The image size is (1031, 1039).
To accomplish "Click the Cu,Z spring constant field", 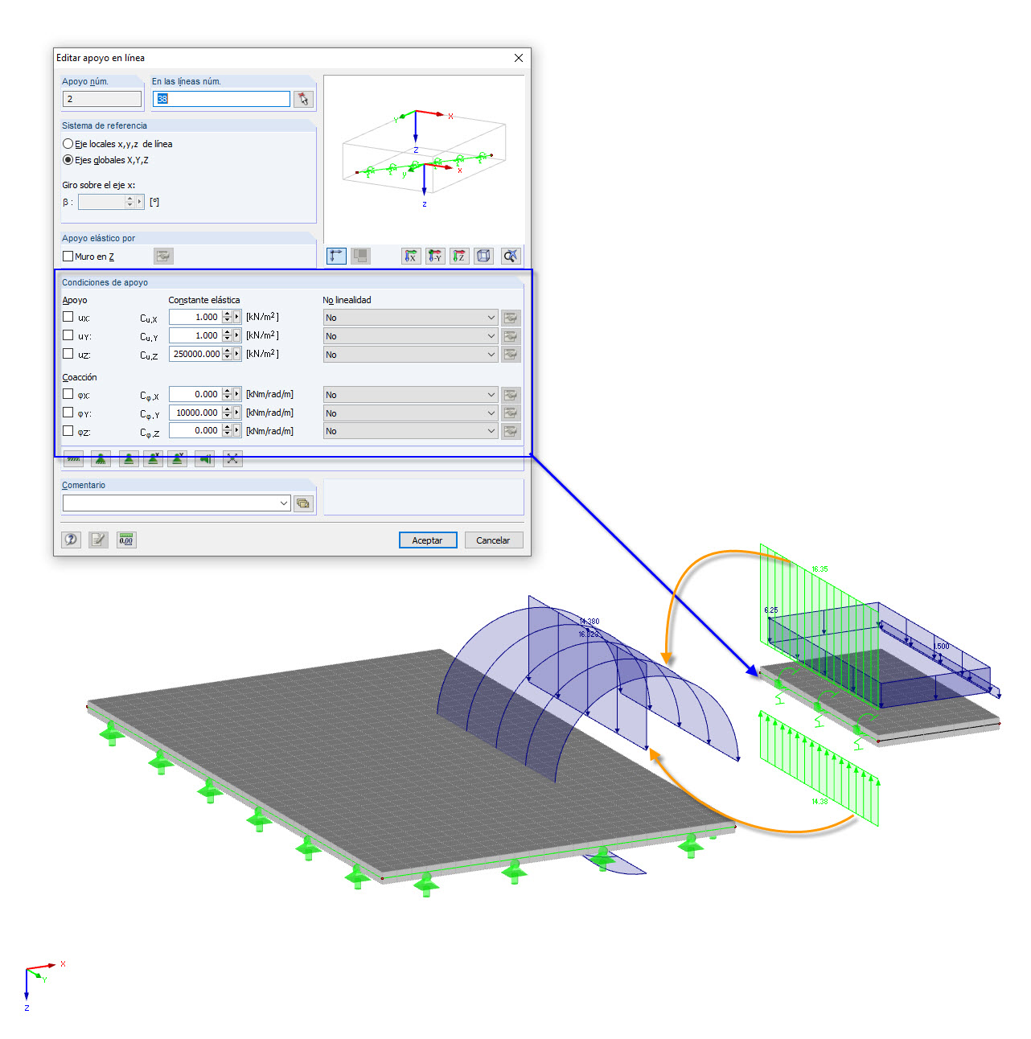I will tap(195, 354).
